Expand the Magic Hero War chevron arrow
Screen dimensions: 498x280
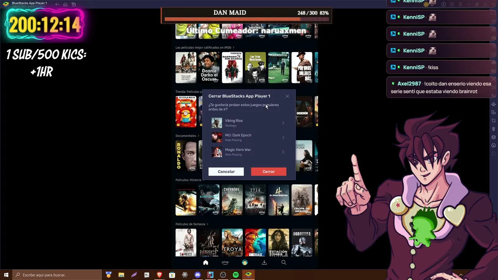tap(283, 152)
